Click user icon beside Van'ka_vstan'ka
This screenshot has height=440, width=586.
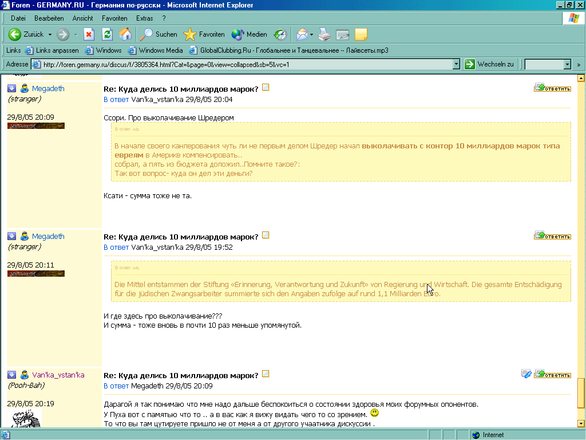24,375
